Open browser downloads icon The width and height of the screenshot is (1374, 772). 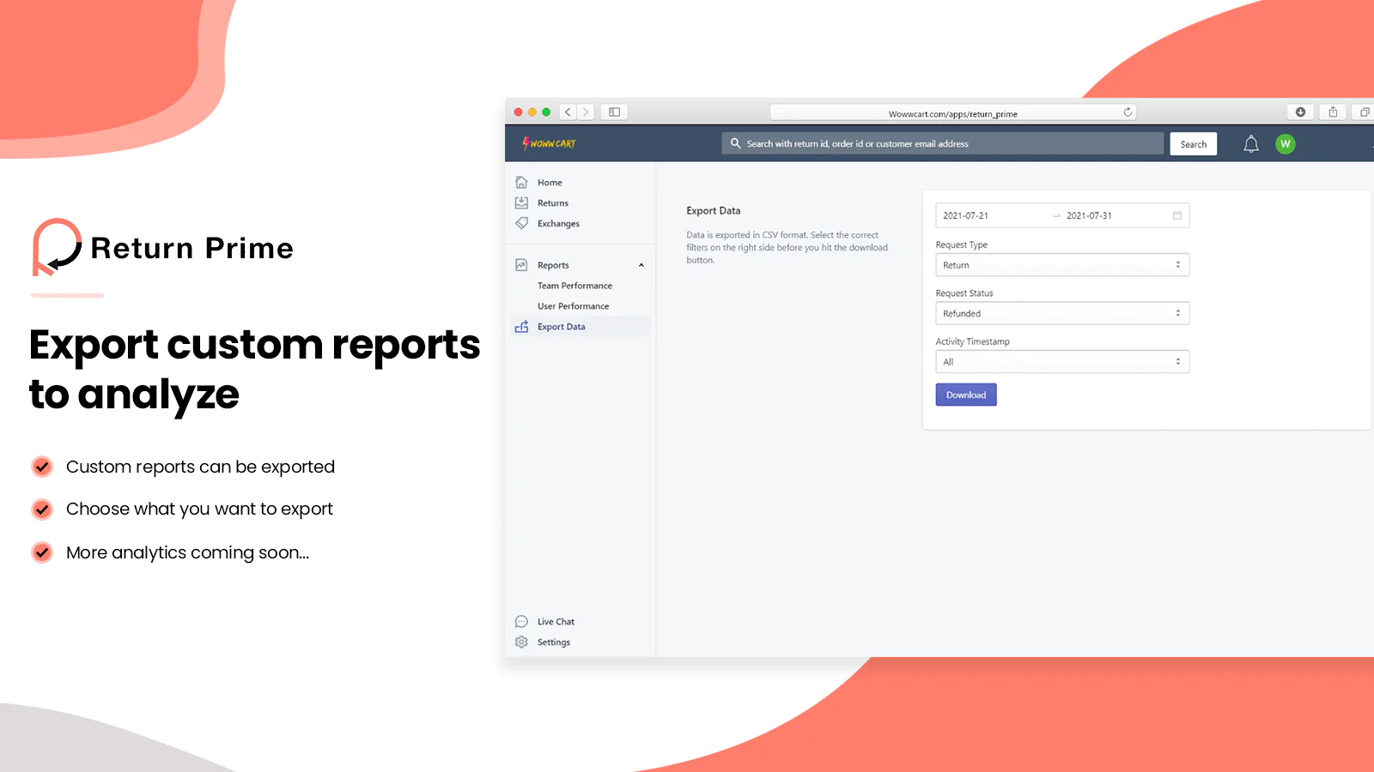[x=1300, y=112]
